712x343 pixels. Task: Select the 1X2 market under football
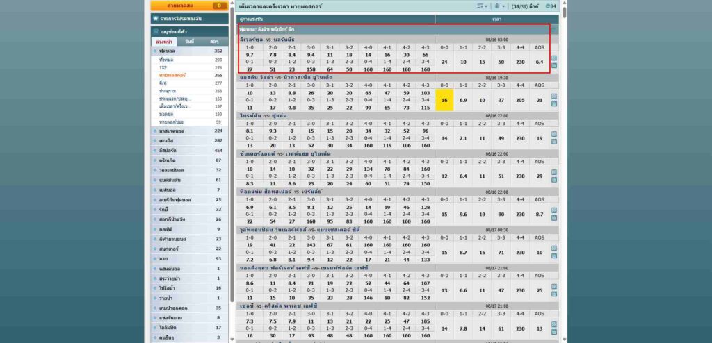(164, 68)
